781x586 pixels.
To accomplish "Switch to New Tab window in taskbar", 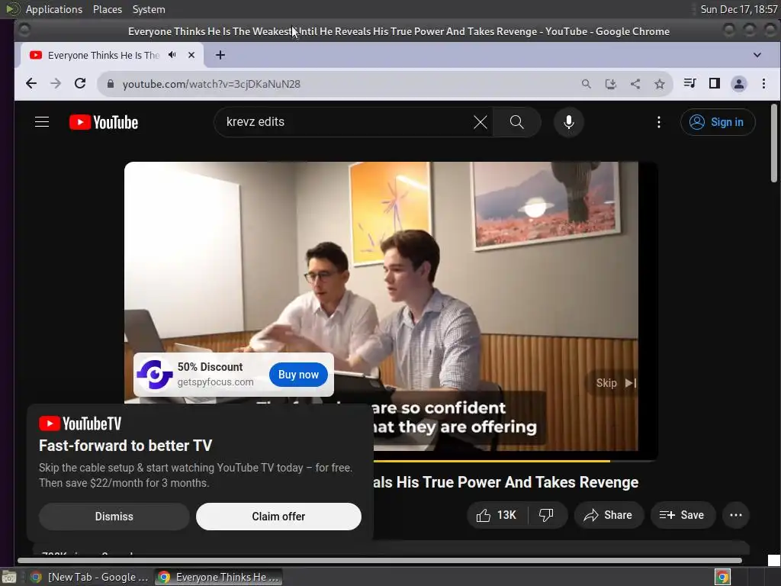I will [x=89, y=577].
